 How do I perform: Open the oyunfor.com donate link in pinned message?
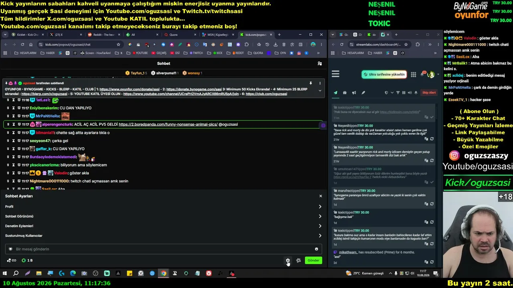tap(130, 89)
